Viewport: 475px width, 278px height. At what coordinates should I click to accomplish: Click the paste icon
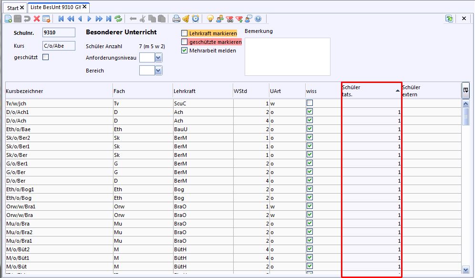[x=162, y=19]
